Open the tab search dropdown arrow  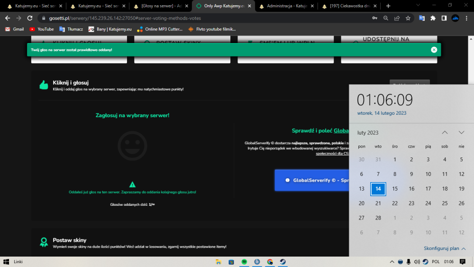418,5
